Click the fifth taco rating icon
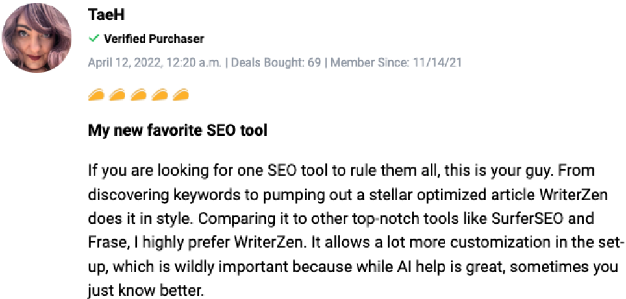This screenshot has height=299, width=626. (x=181, y=95)
